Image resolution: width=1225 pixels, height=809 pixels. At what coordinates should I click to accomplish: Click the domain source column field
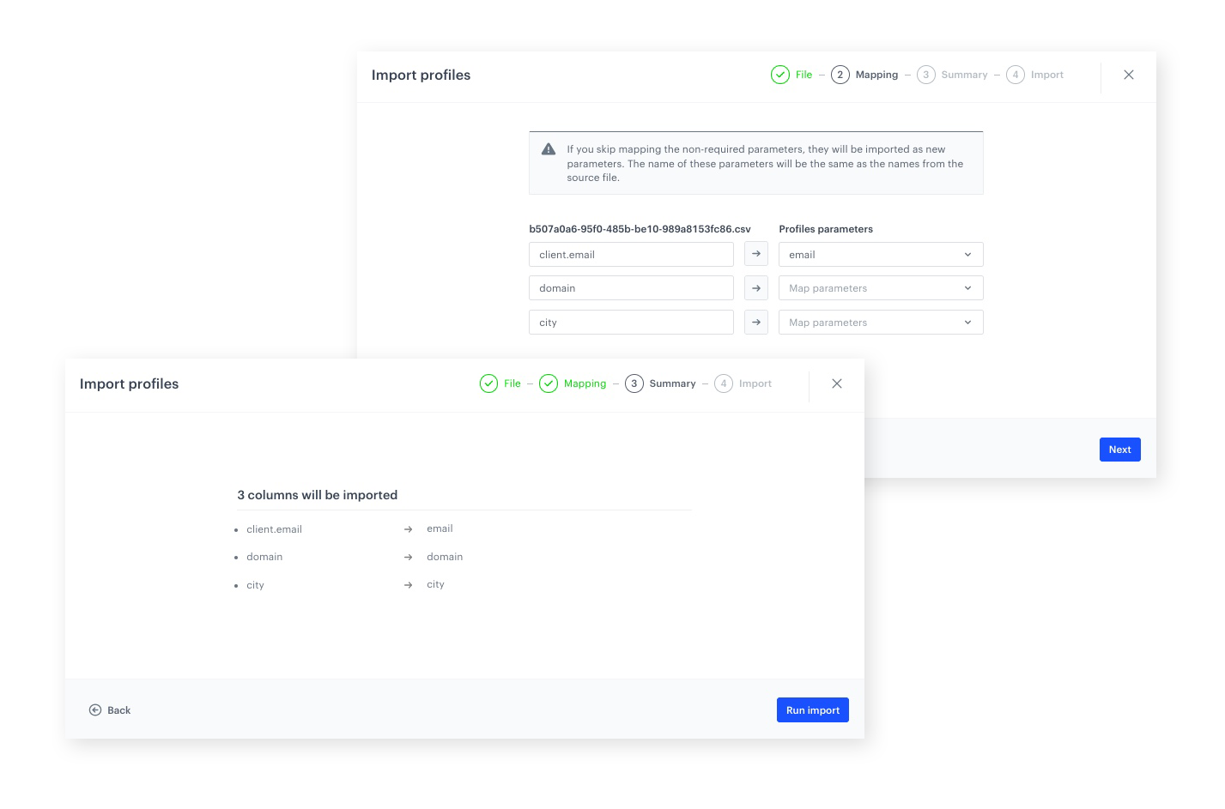pyautogui.click(x=631, y=288)
